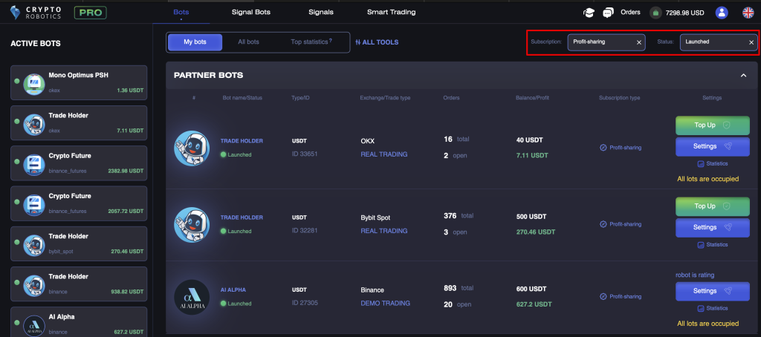761x337 pixels.
Task: Clear the Launched status filter
Action: point(751,42)
